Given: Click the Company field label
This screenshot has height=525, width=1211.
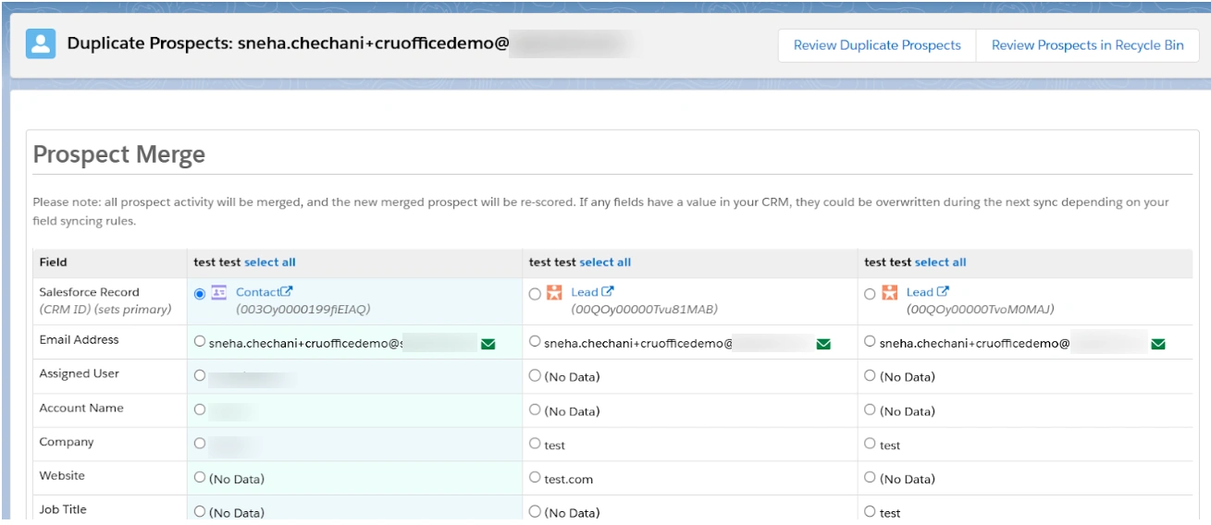Looking at the screenshot, I should (x=67, y=442).
